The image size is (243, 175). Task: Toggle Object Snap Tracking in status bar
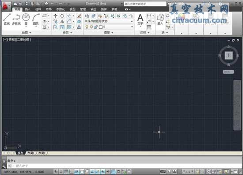[92, 171]
